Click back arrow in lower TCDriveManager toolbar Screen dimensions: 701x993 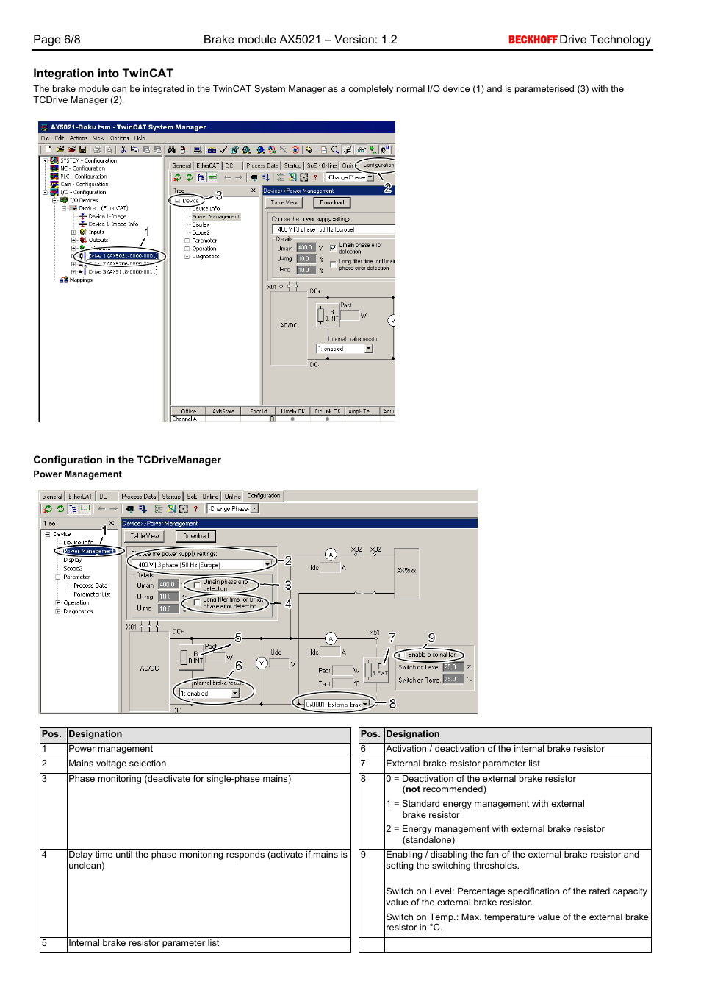tap(101, 509)
